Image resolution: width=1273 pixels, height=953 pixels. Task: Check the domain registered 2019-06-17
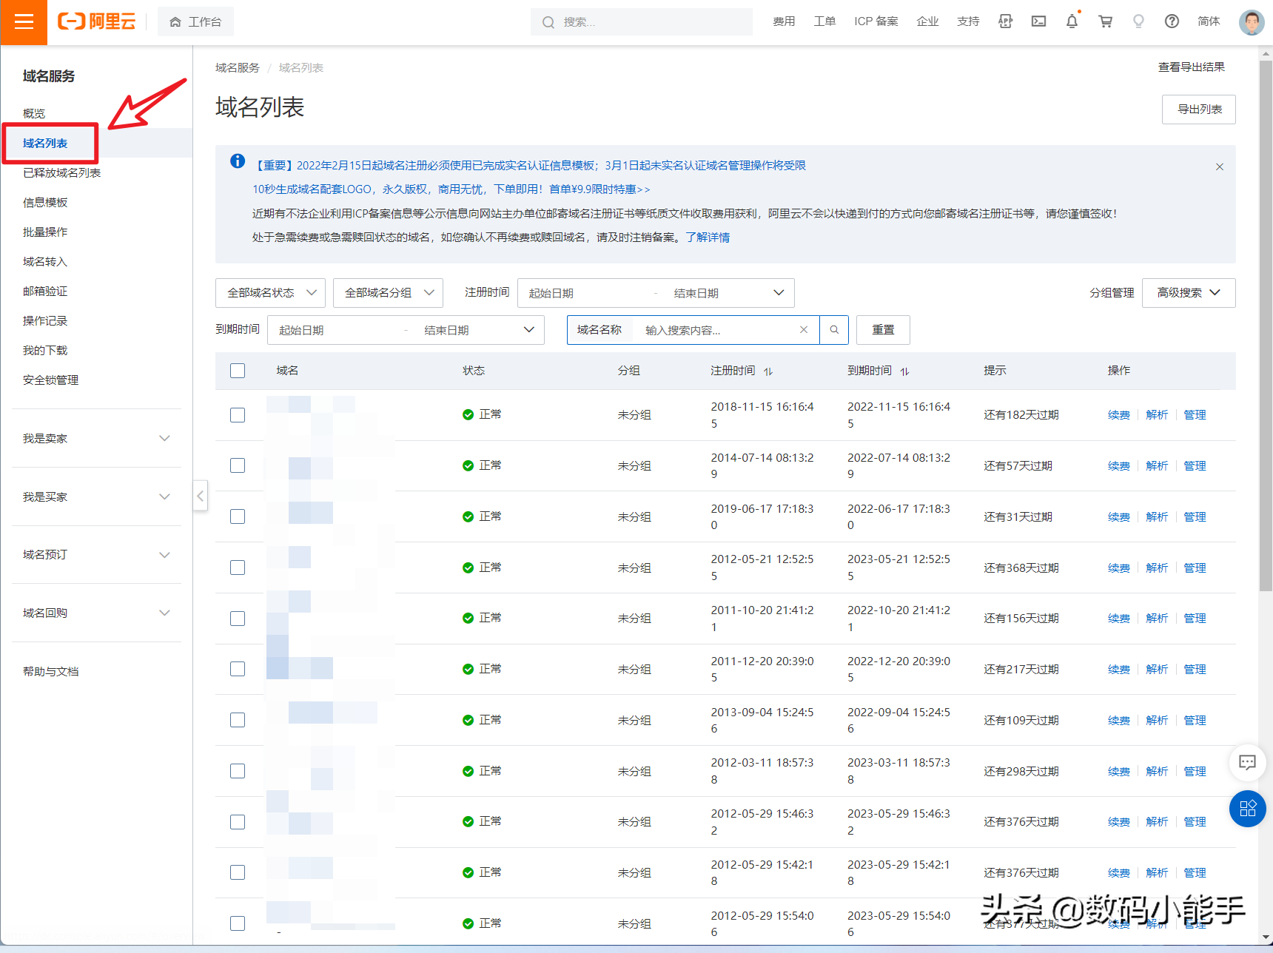[238, 516]
